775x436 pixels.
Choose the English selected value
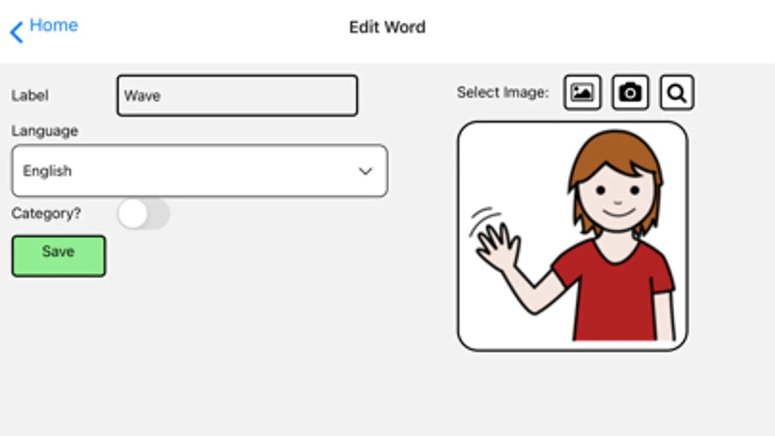click(47, 171)
